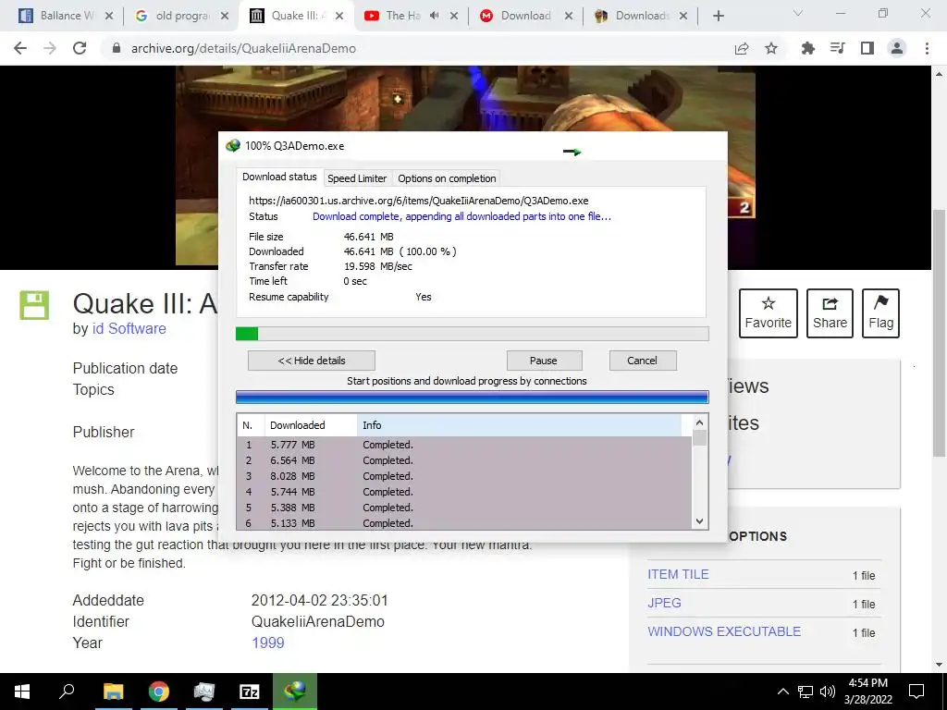Open Windows search from taskbar
The image size is (947, 710).
point(67,692)
